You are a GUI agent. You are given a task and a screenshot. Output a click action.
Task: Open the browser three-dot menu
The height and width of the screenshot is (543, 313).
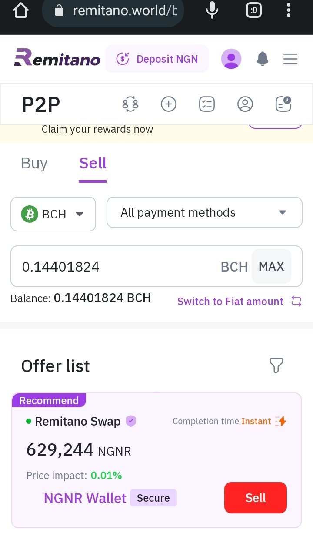[289, 10]
